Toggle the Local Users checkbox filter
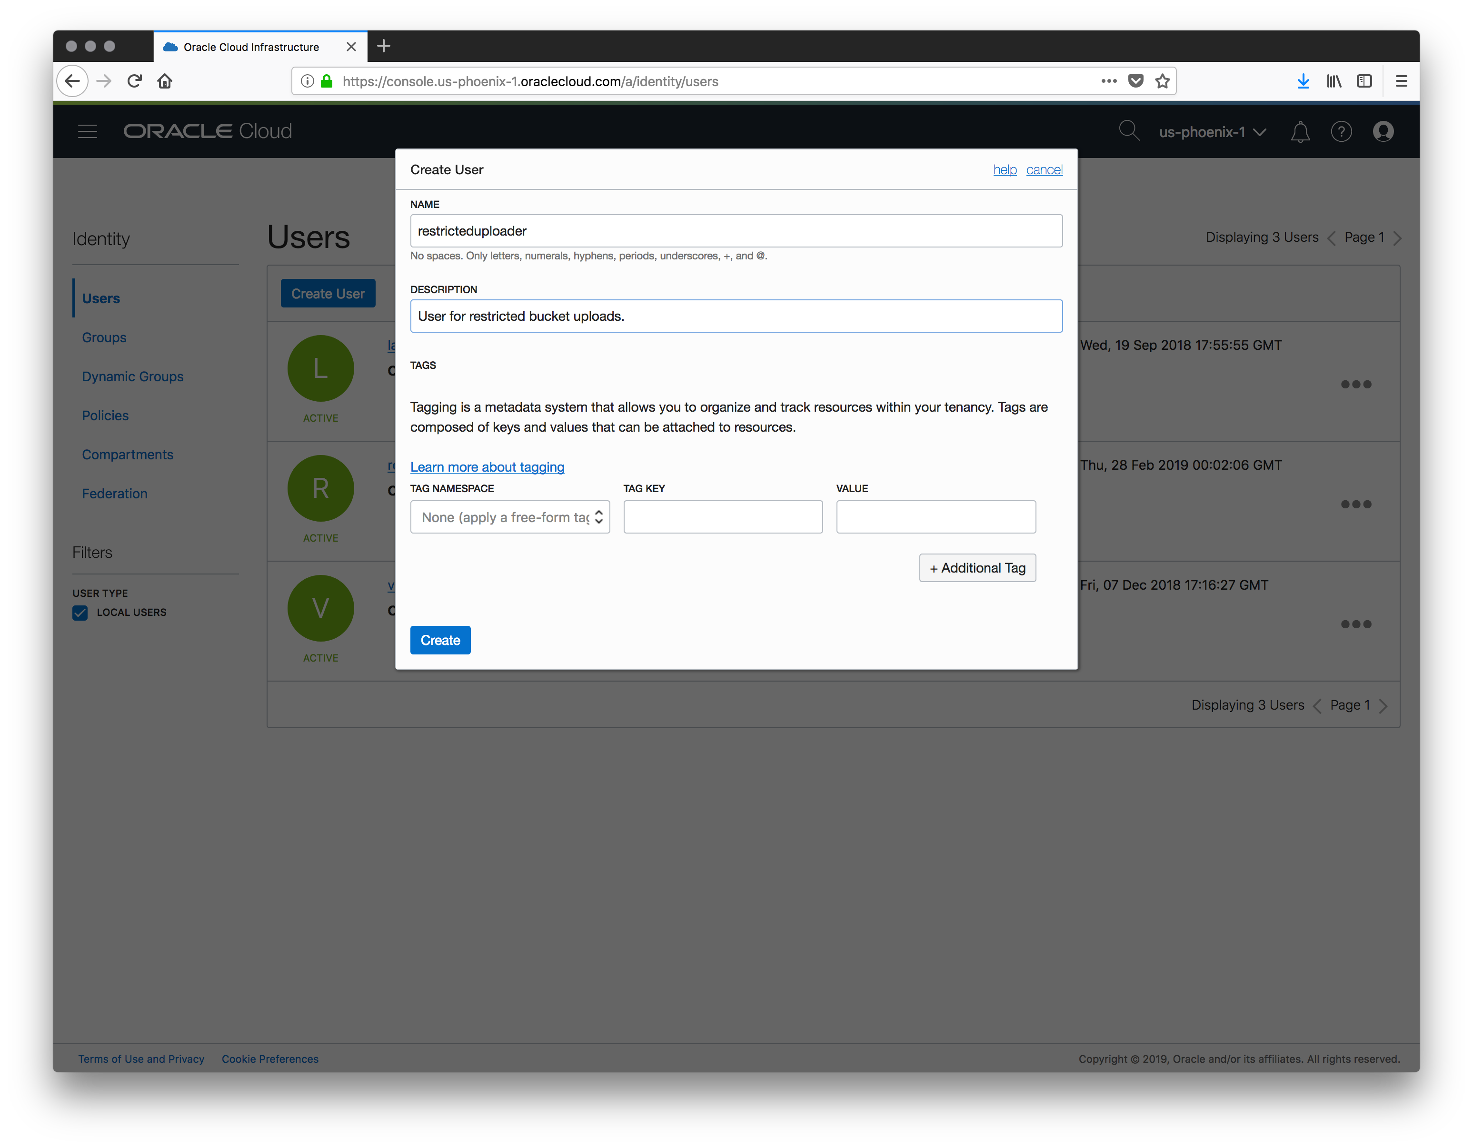 (x=80, y=613)
